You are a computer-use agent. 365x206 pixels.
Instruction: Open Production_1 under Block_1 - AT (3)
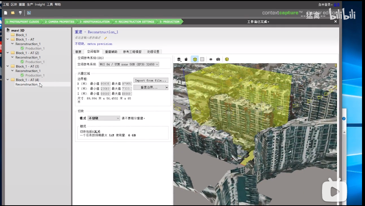pos(35,75)
